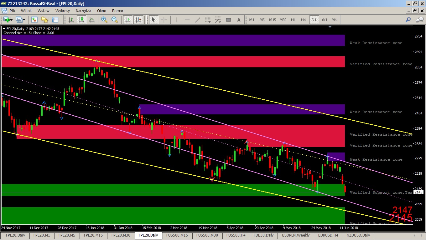Toggle chart auto scroll
This screenshot has height=240, width=426.
(x=127, y=20)
